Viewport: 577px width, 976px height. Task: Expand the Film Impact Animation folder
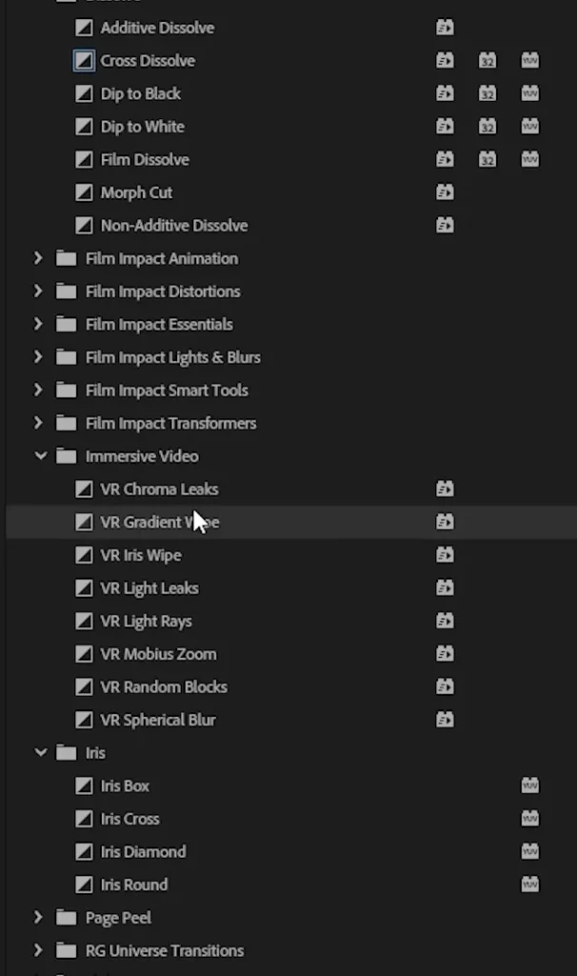(x=38, y=257)
